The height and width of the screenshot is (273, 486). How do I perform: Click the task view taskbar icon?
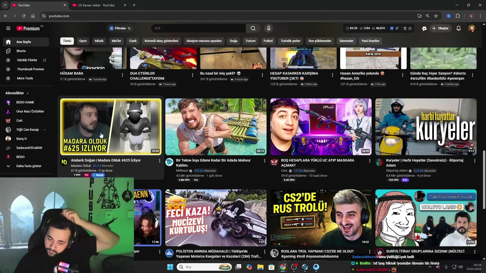pyautogui.click(x=238, y=267)
